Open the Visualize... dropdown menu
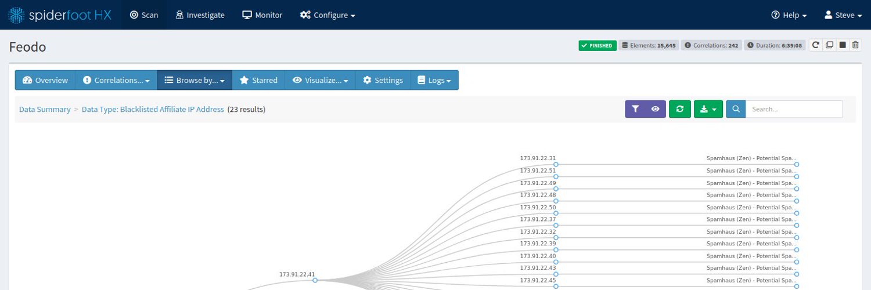The height and width of the screenshot is (290, 871). click(x=319, y=81)
